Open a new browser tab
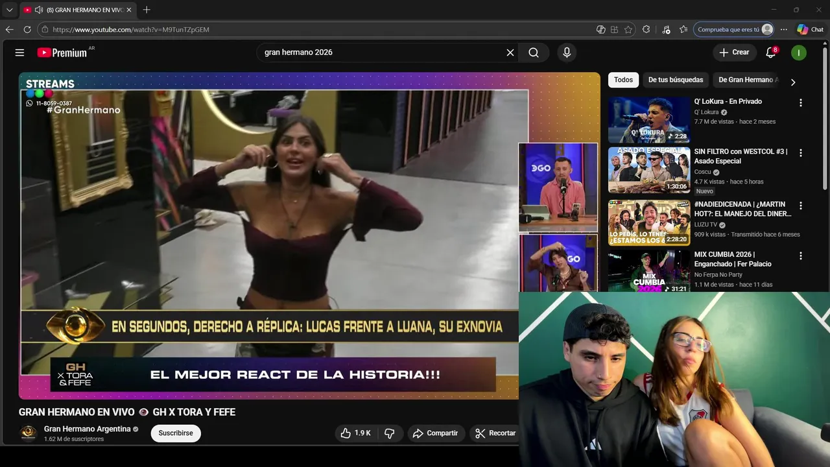Image resolution: width=830 pixels, height=467 pixels. [x=147, y=10]
